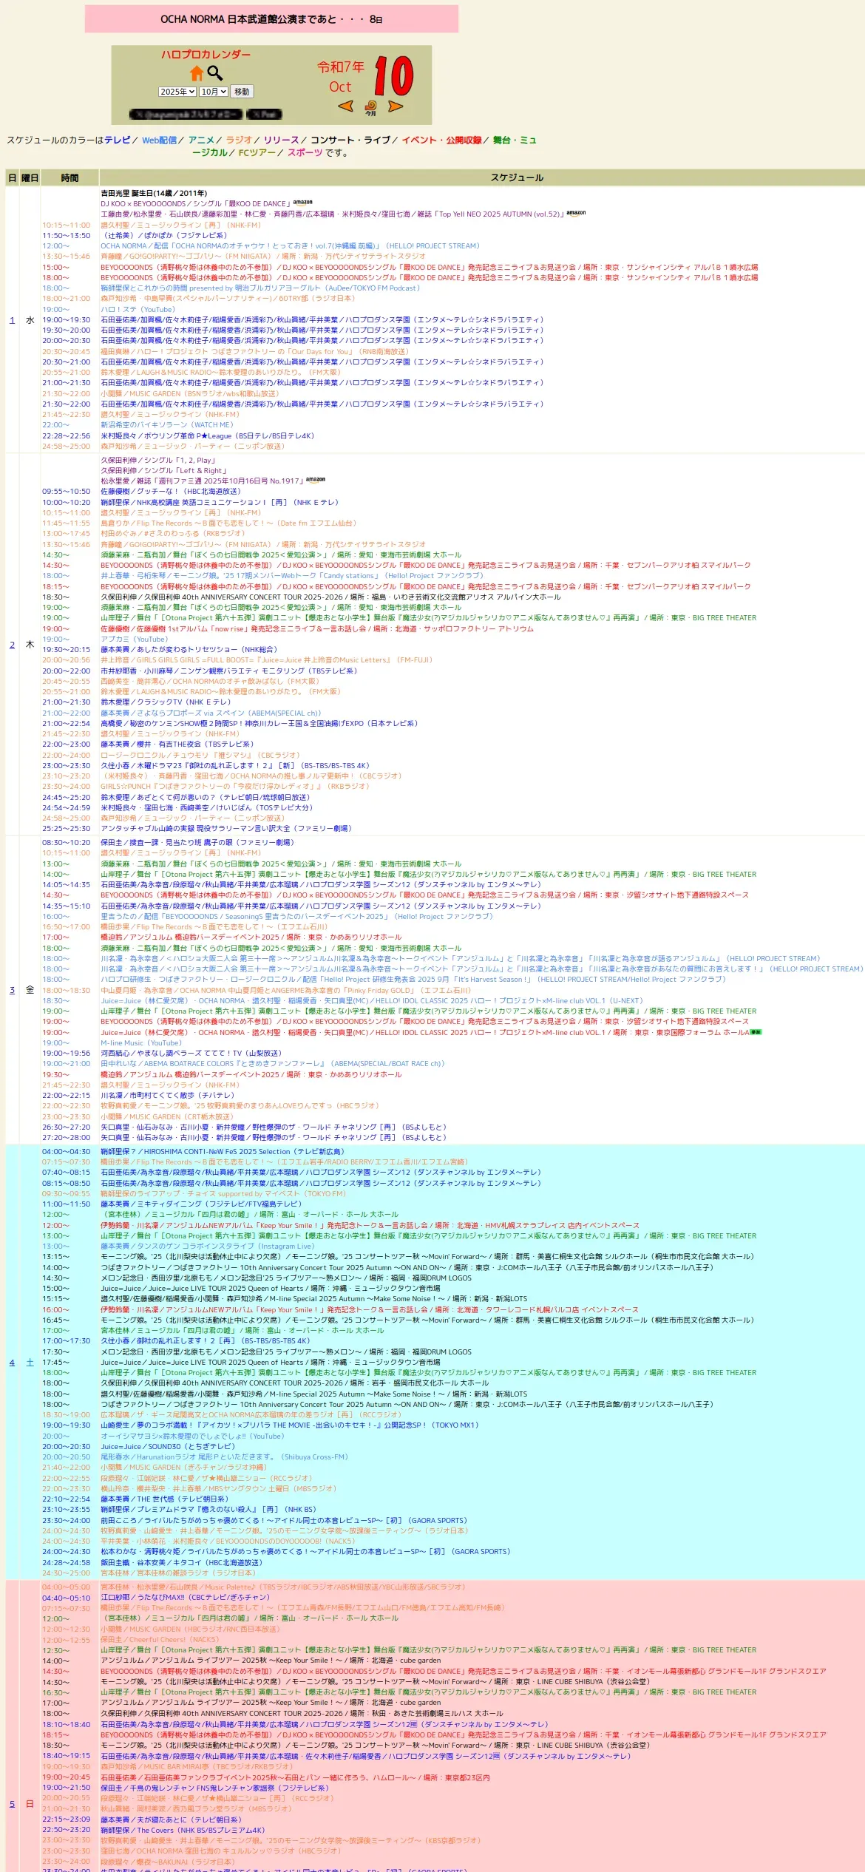
Task: Open day 1 (水) date link
Action: pyautogui.click(x=12, y=320)
